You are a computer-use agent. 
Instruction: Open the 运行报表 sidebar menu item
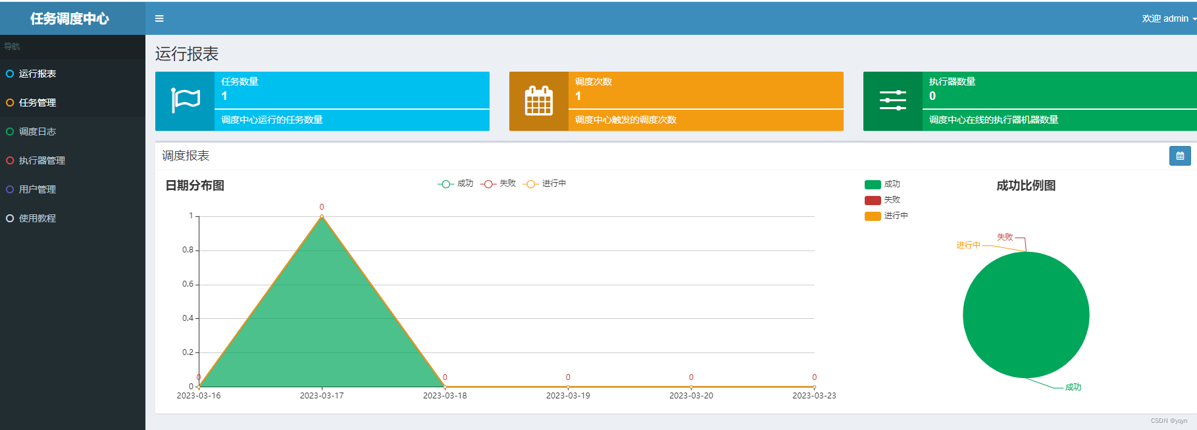coord(72,74)
